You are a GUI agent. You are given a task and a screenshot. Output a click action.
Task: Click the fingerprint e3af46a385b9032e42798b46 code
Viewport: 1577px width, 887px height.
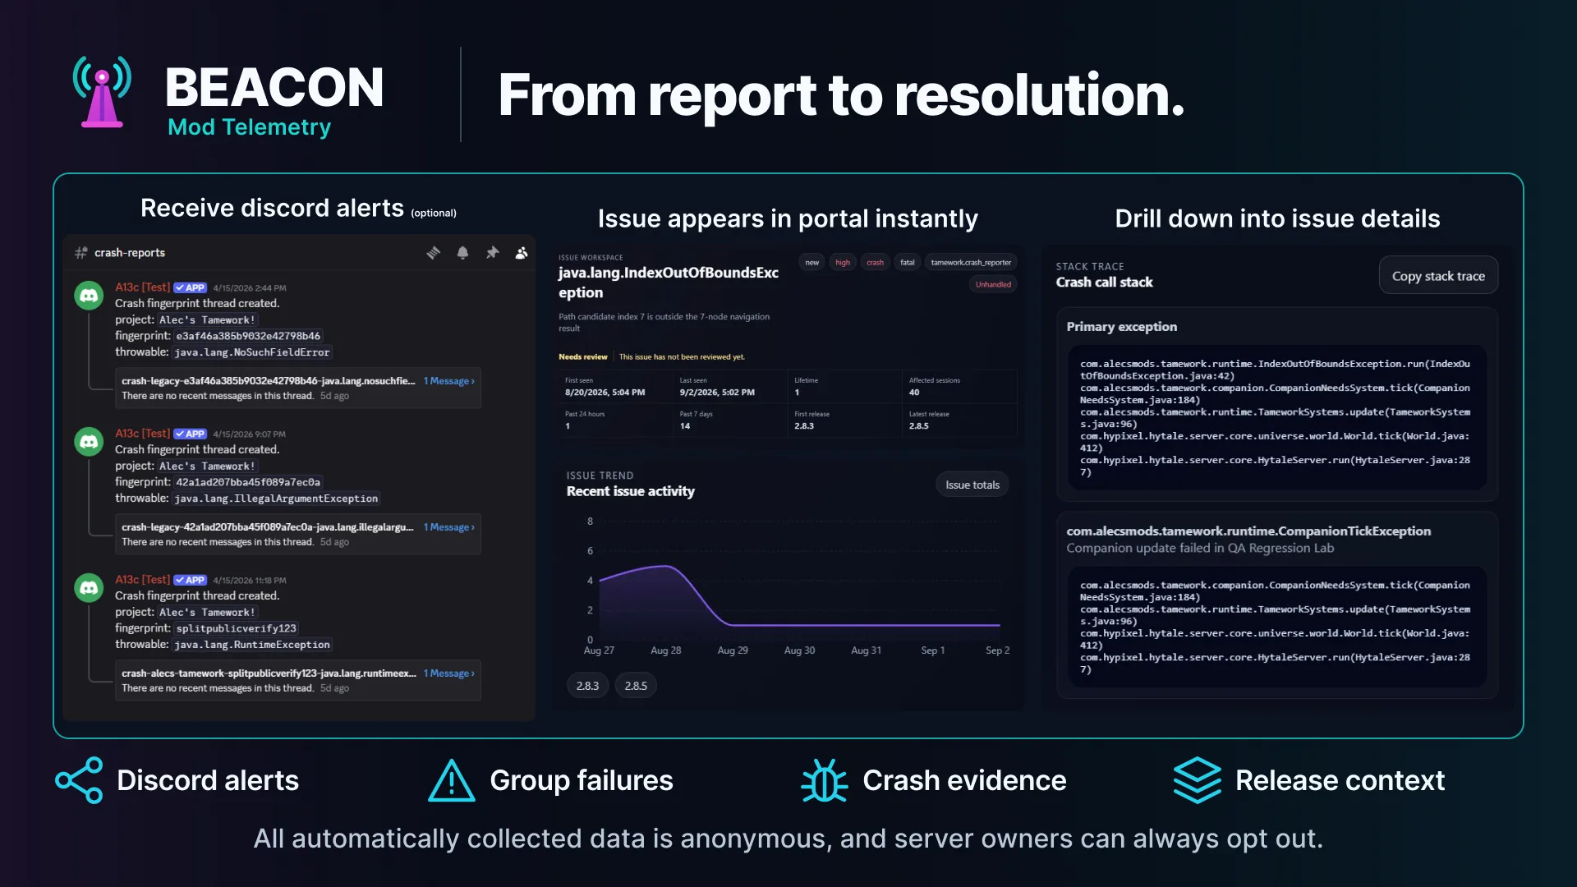click(x=248, y=336)
